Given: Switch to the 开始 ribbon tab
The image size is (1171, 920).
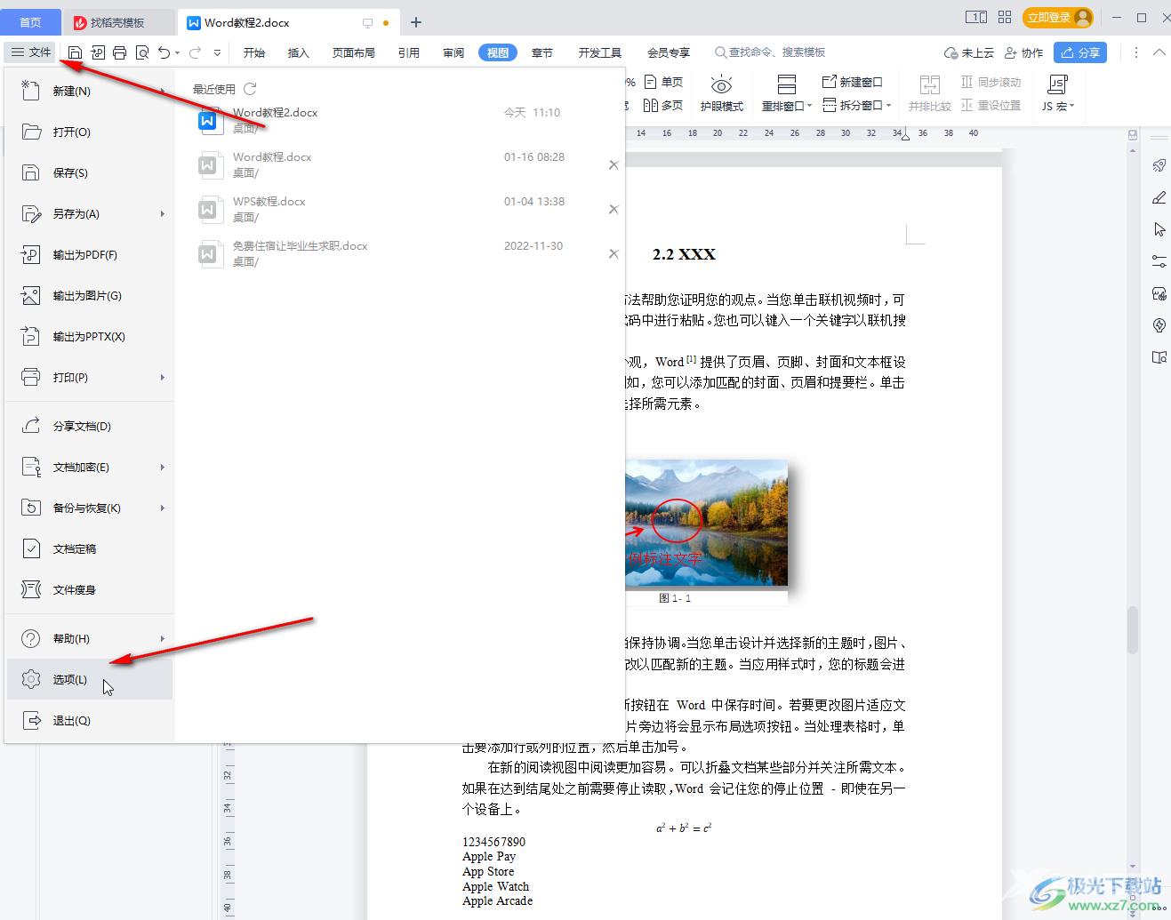Looking at the screenshot, I should (254, 53).
